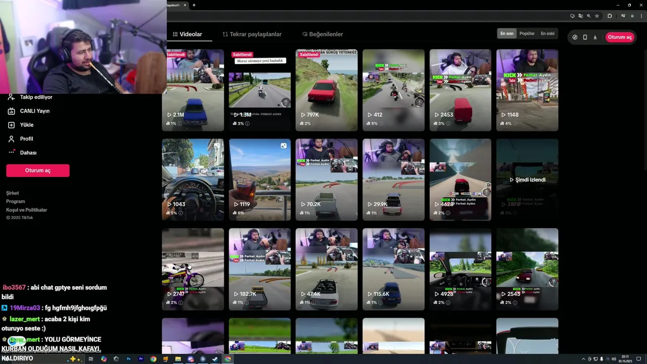Viewport: 647px width, 364px height.
Task: Open the Chrome extensions puzzle icon
Action: [x=610, y=16]
